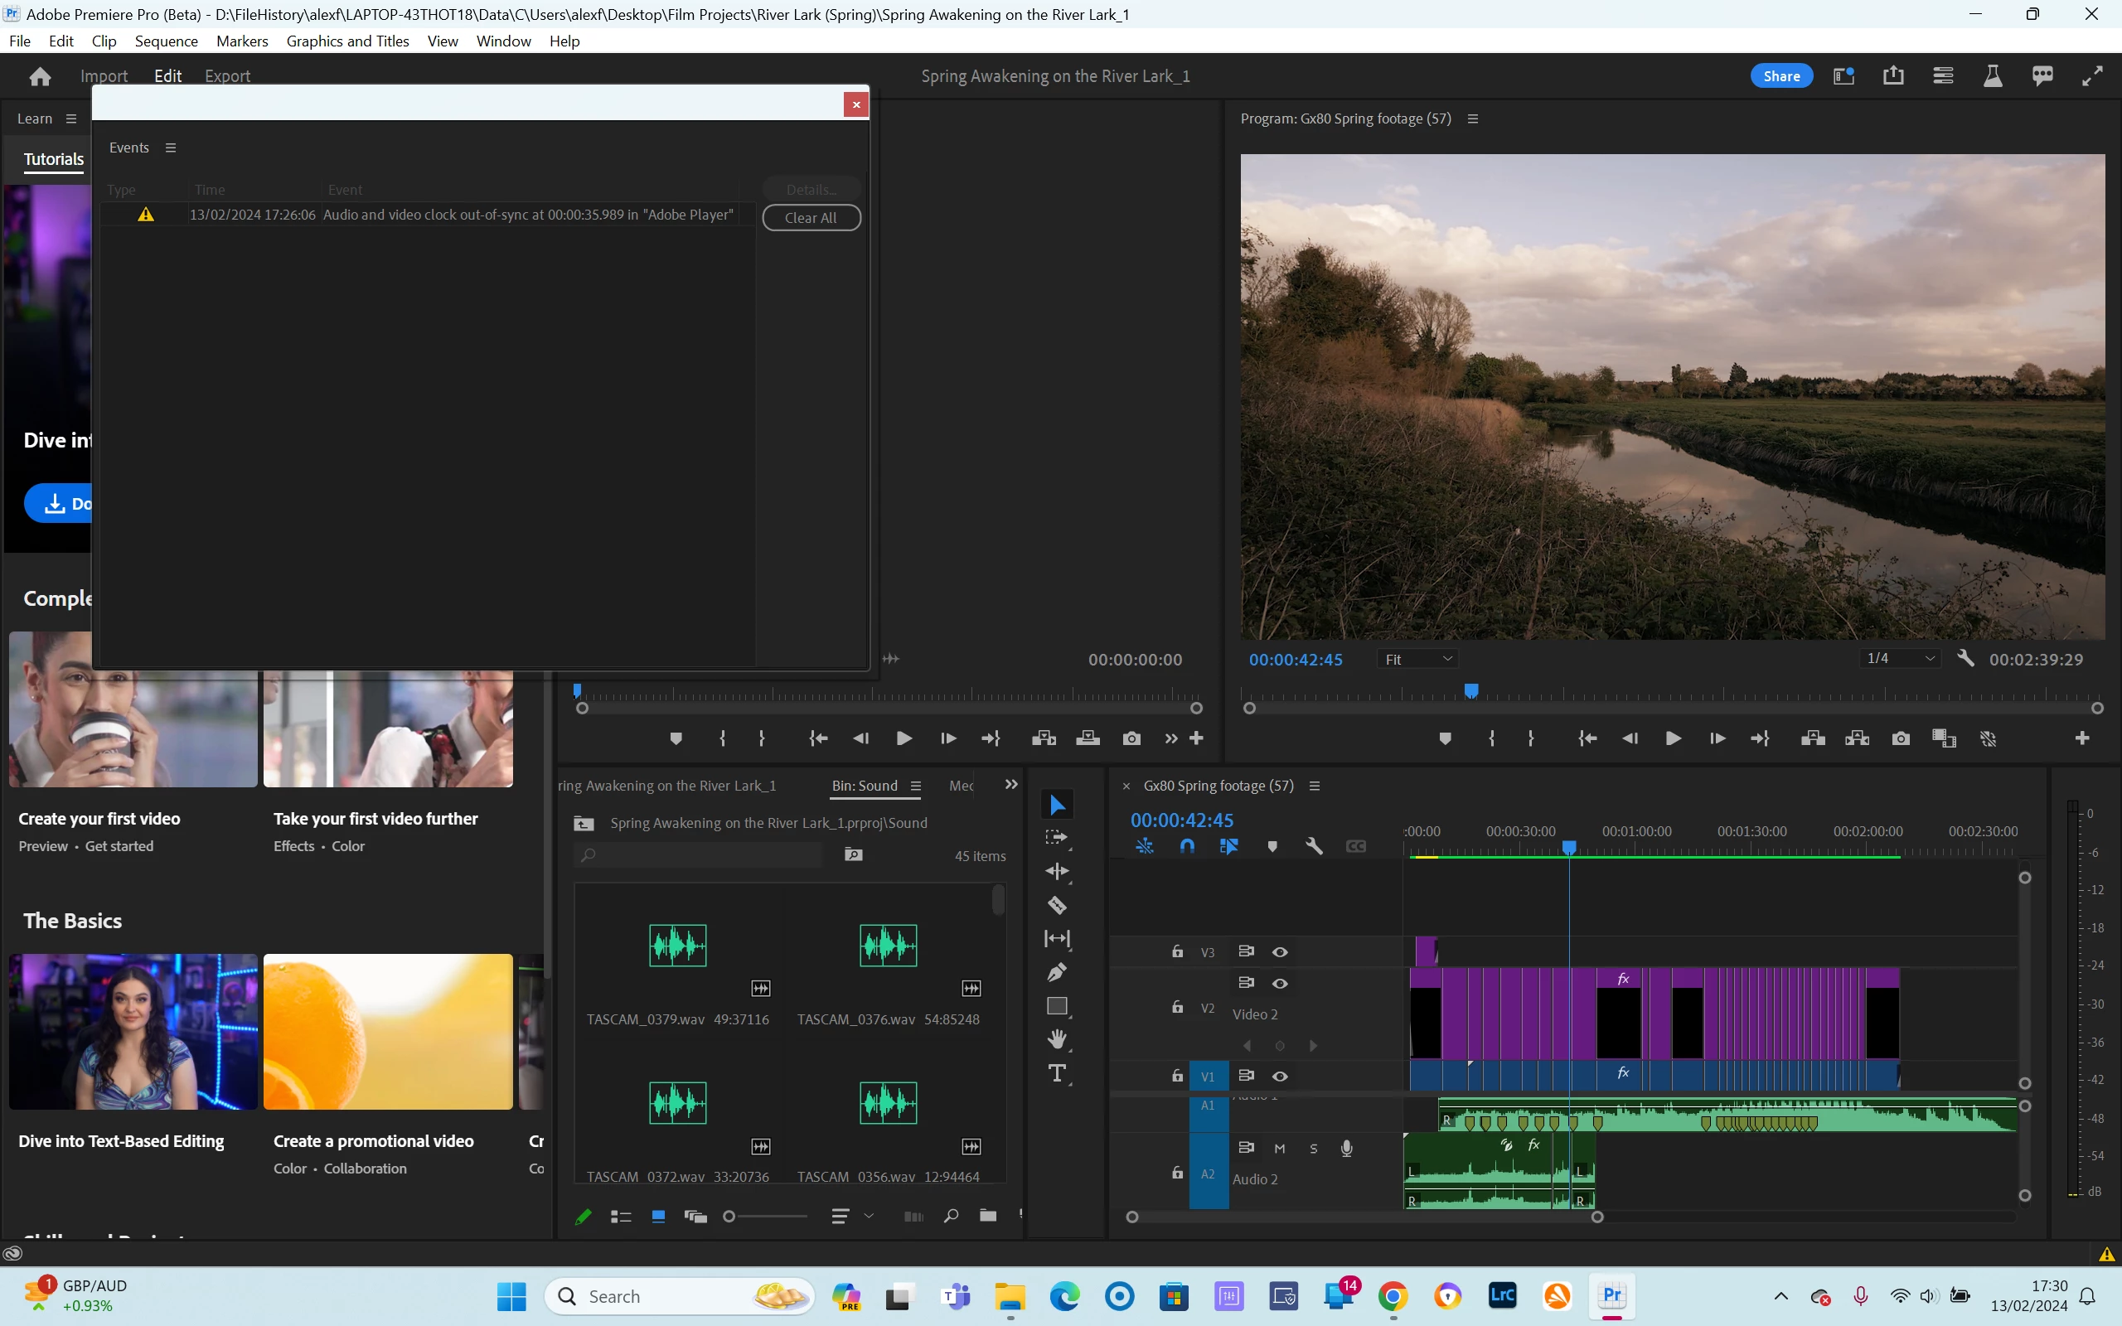Switch to the Bin: Sound tab
The image size is (2122, 1326).
click(865, 786)
